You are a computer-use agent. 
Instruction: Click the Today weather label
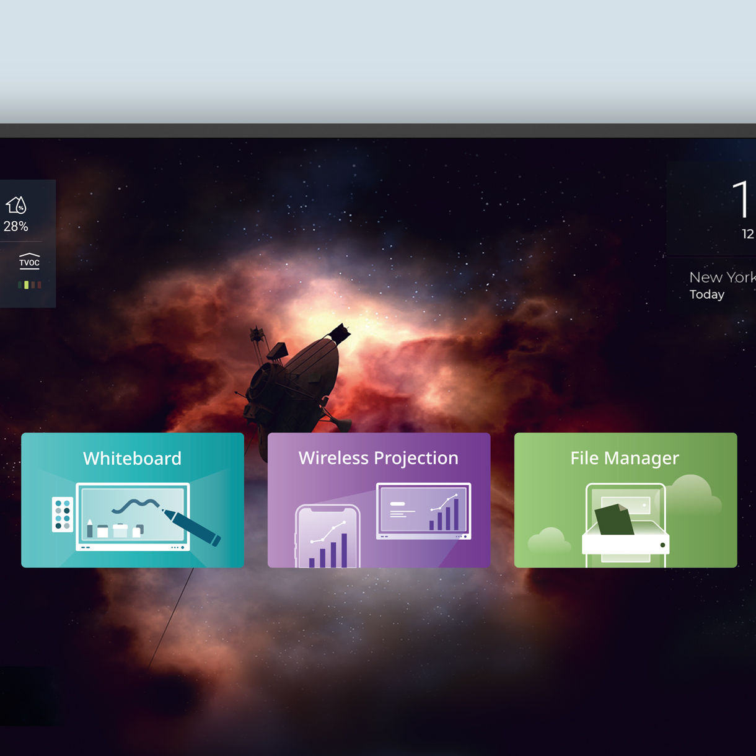707,294
